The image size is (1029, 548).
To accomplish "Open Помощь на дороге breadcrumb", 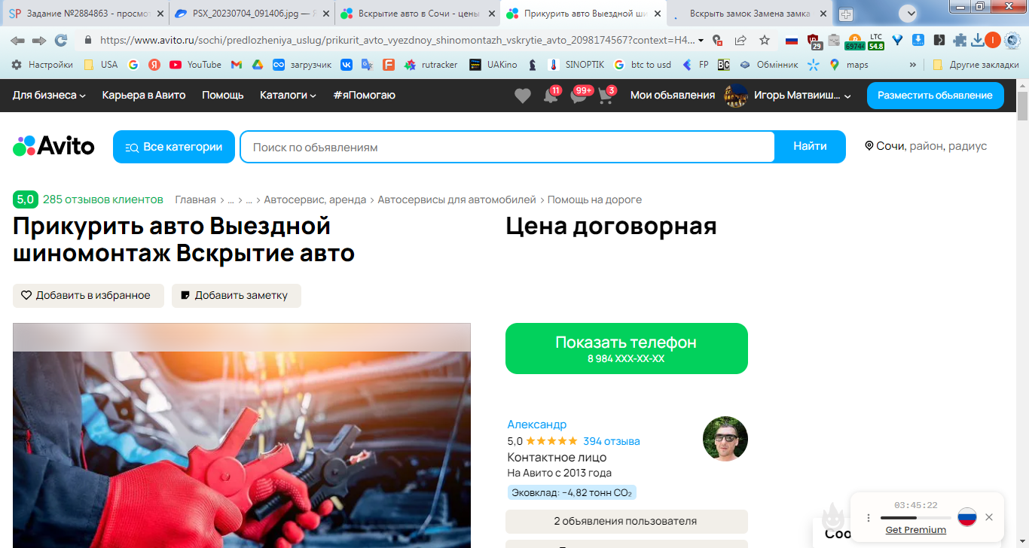I will coord(594,199).
